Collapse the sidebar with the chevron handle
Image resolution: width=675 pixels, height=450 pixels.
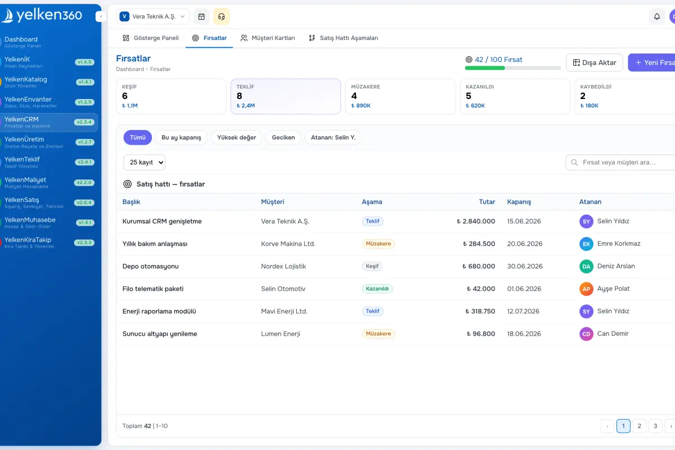coord(101,17)
